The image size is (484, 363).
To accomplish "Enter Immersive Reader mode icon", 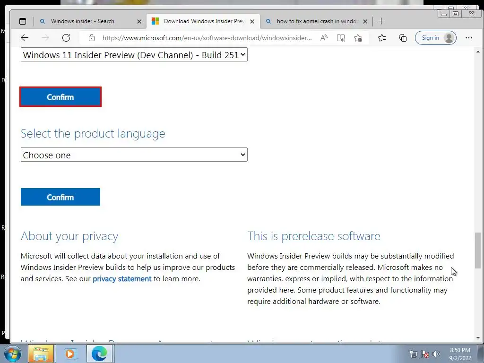I will (341, 38).
